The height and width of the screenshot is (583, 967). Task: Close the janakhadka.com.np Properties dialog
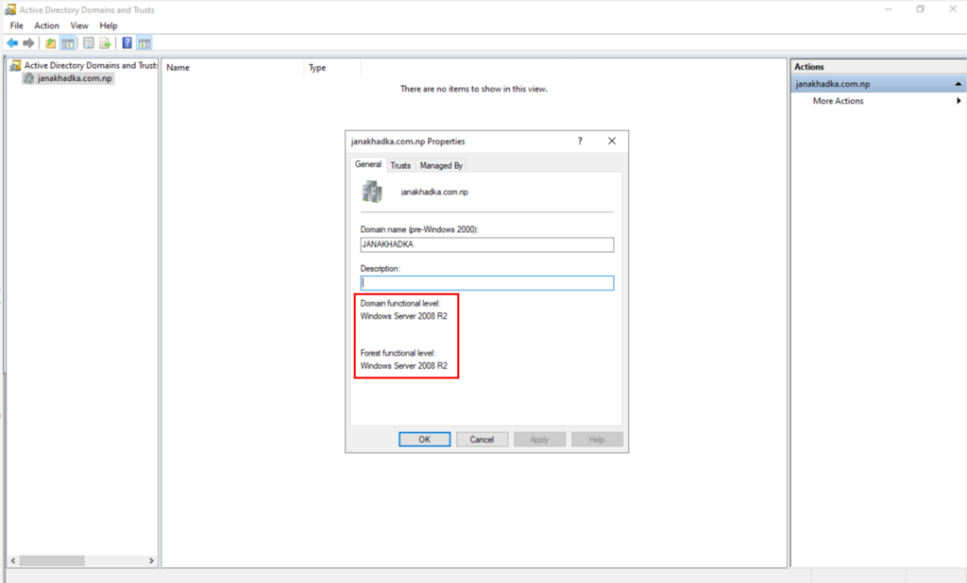pyautogui.click(x=612, y=142)
